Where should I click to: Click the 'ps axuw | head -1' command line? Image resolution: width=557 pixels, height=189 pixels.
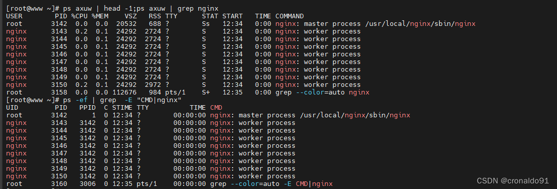click(x=112, y=9)
